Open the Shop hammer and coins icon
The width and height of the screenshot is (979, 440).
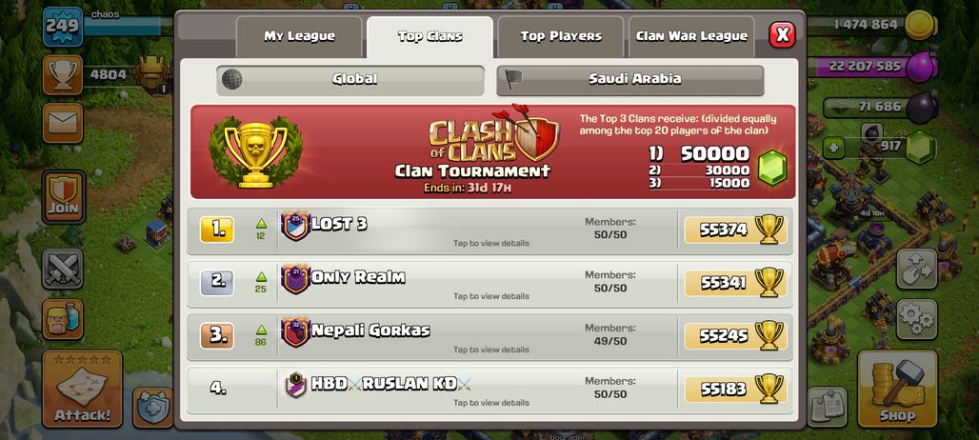point(897,389)
